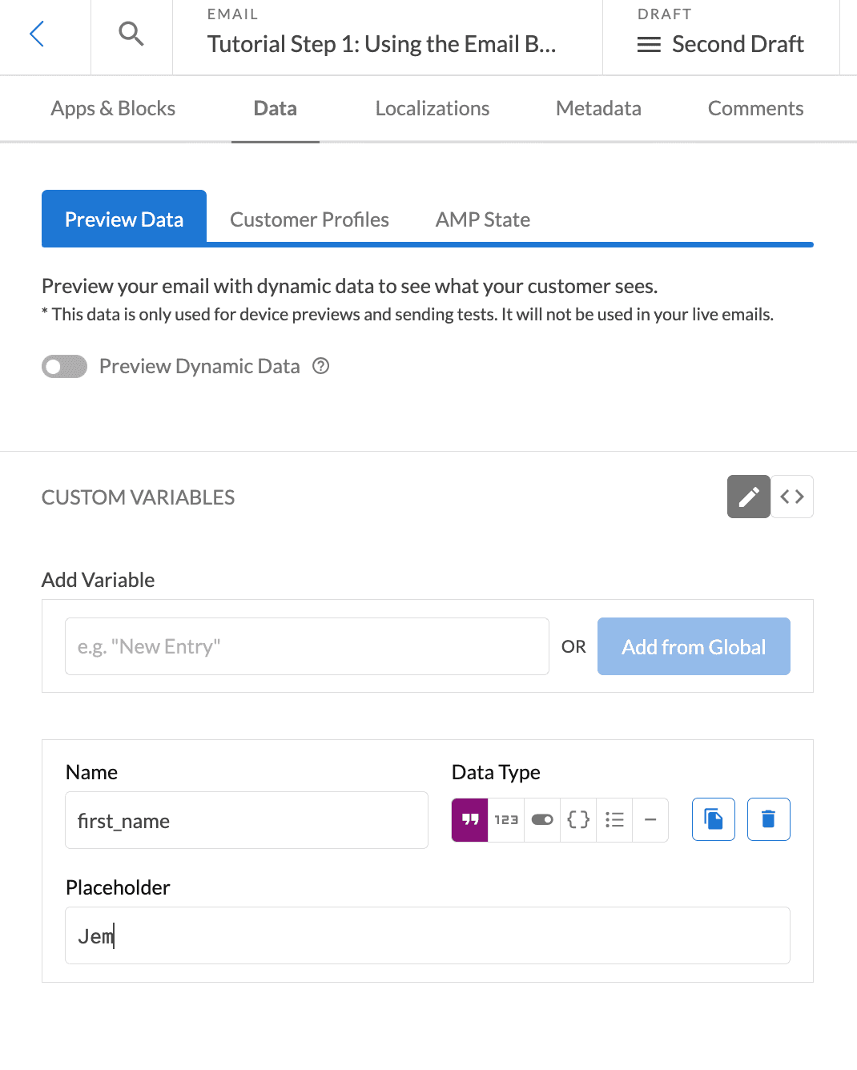Select the Preview Data sub-tab
The height and width of the screenshot is (1070, 857).
pyautogui.click(x=124, y=218)
